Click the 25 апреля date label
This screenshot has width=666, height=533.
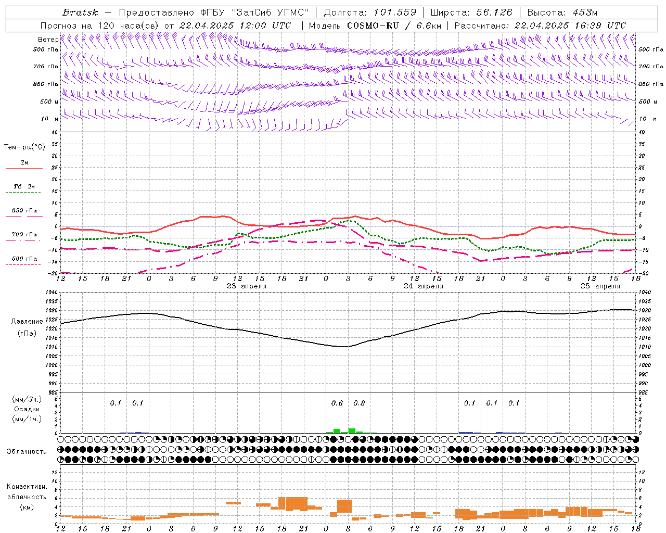(600, 286)
